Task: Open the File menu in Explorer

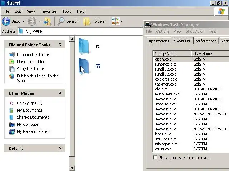Action: coord(6,11)
